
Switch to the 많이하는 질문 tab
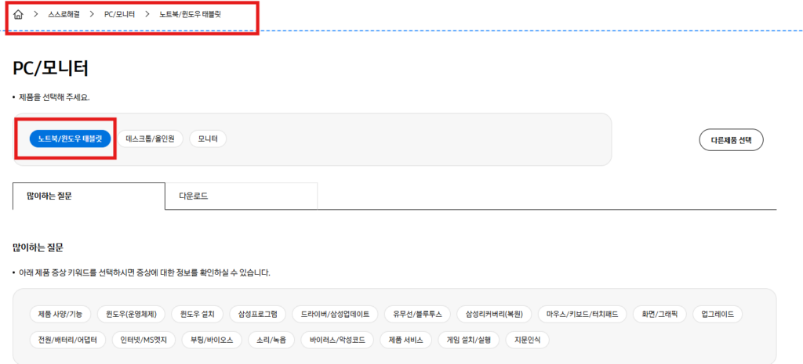(x=89, y=196)
